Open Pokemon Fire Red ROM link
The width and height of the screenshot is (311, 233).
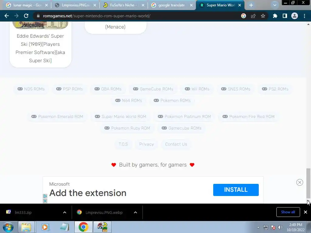[248, 116]
